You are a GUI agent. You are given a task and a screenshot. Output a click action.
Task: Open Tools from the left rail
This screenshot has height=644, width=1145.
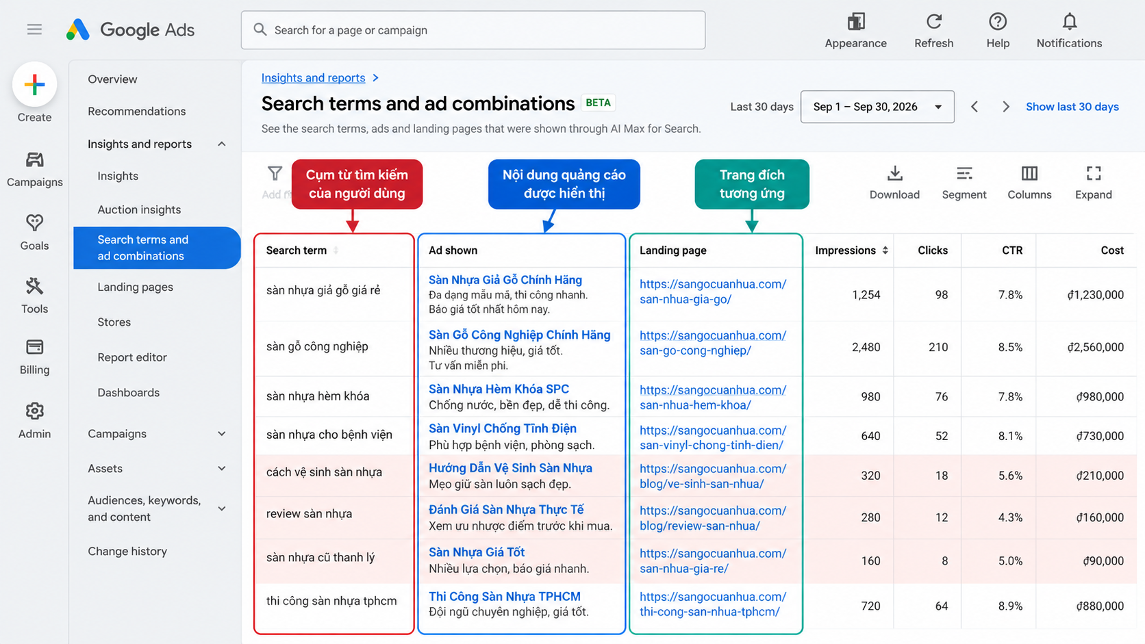tap(34, 296)
